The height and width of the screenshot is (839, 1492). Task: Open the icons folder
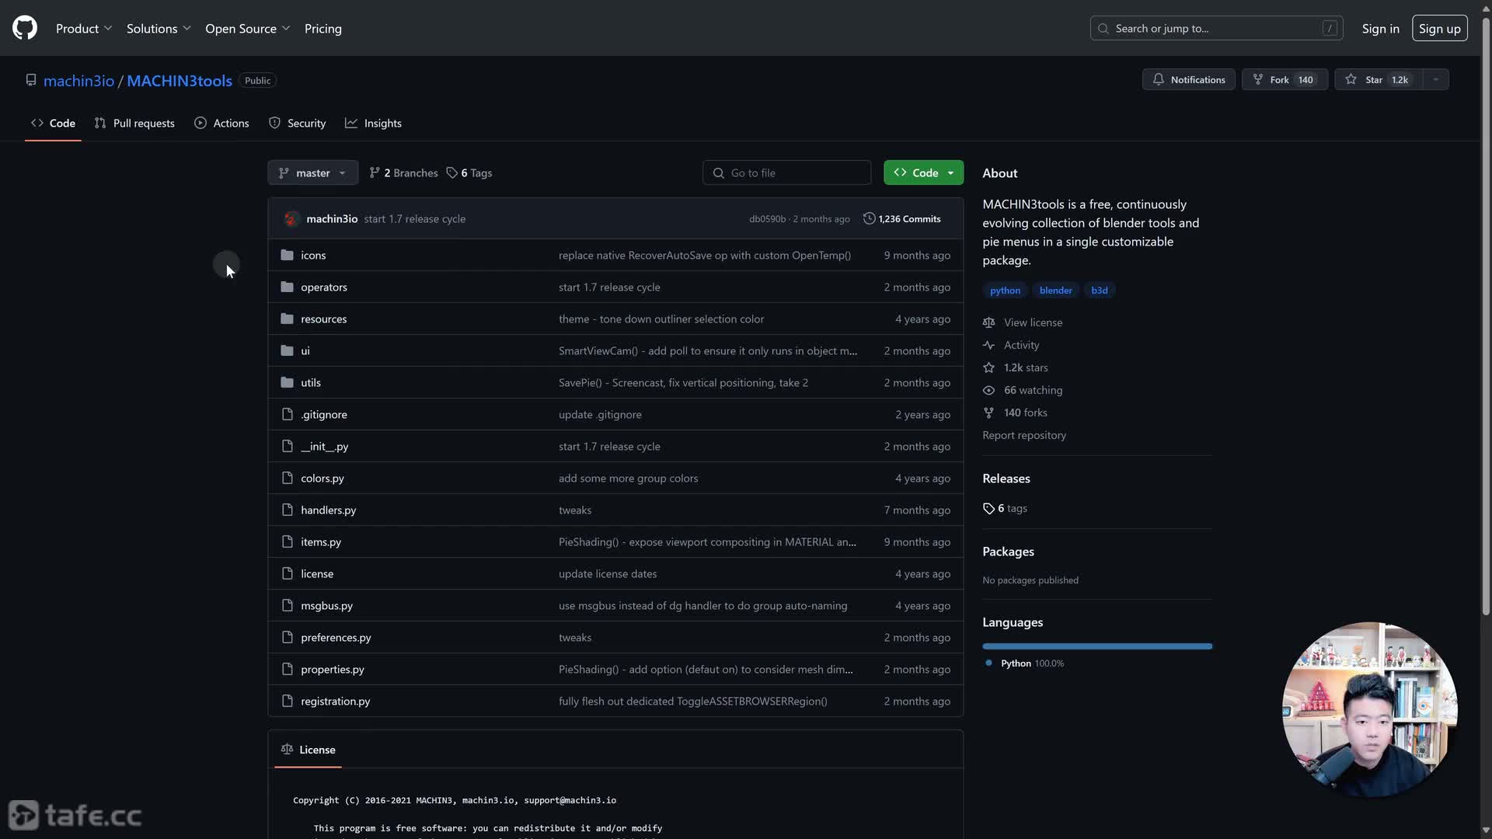pos(313,255)
